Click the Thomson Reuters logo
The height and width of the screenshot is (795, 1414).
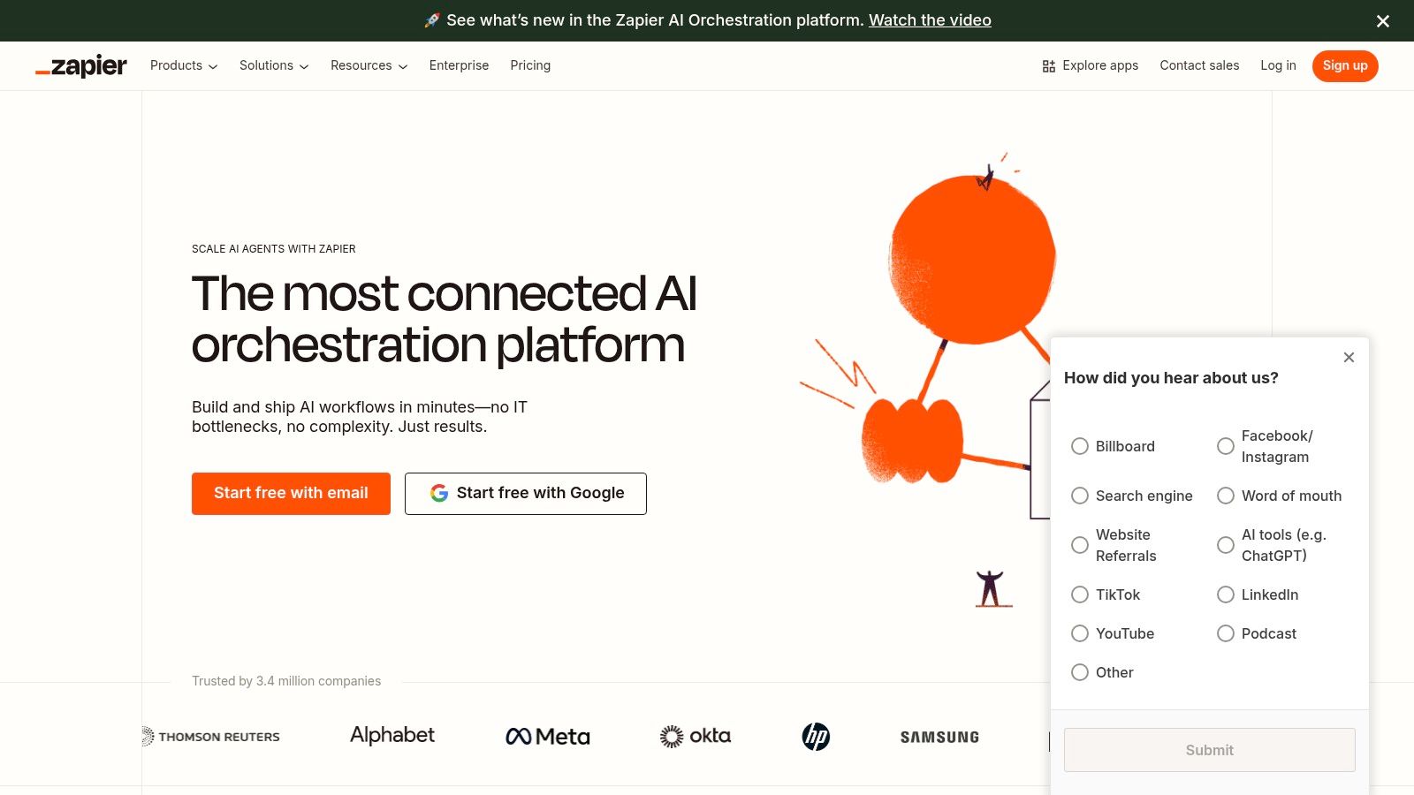click(210, 737)
